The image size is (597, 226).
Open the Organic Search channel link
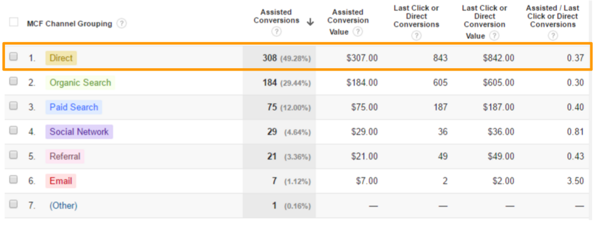point(80,83)
